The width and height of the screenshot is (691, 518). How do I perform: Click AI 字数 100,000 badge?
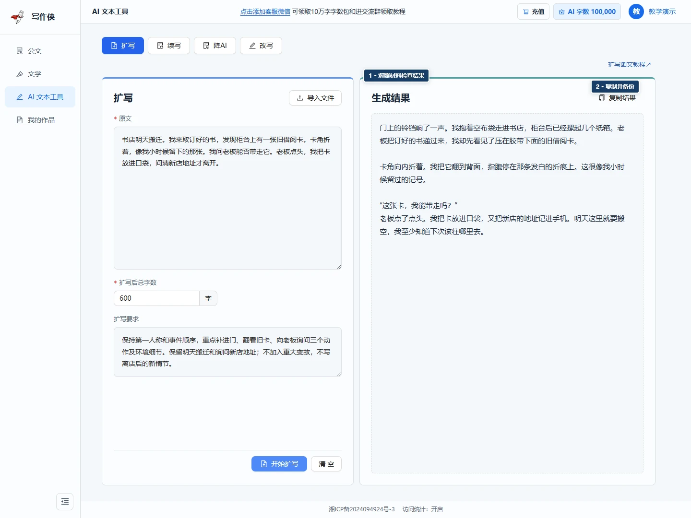point(587,12)
